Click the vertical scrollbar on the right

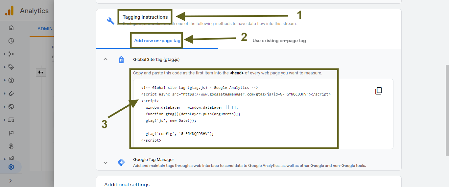(447, 110)
